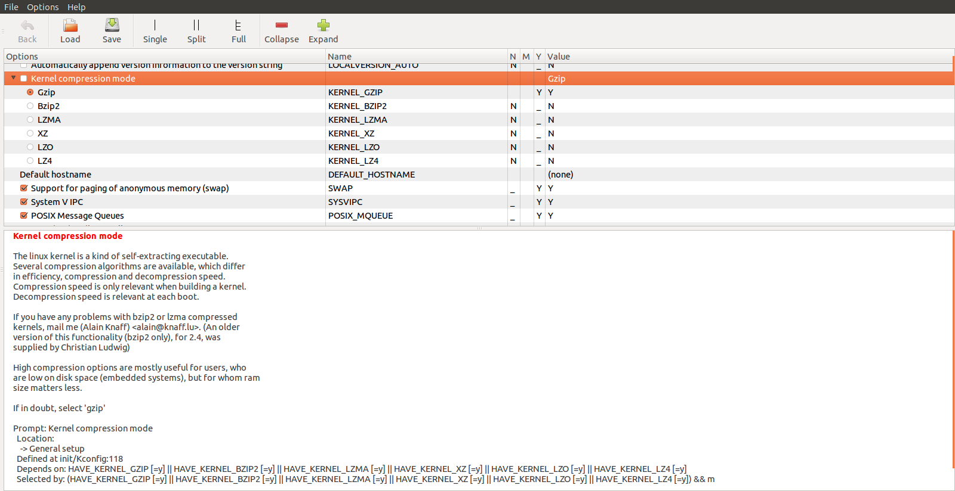
Task: Select the Bzip2 compression radio button
Action: (30, 106)
